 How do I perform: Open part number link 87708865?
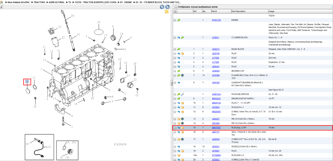216,155
